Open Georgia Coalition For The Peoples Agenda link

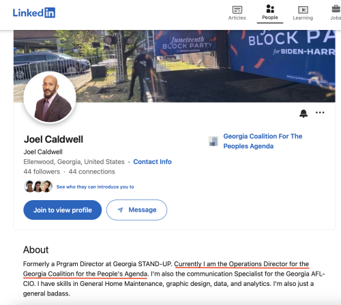click(263, 141)
